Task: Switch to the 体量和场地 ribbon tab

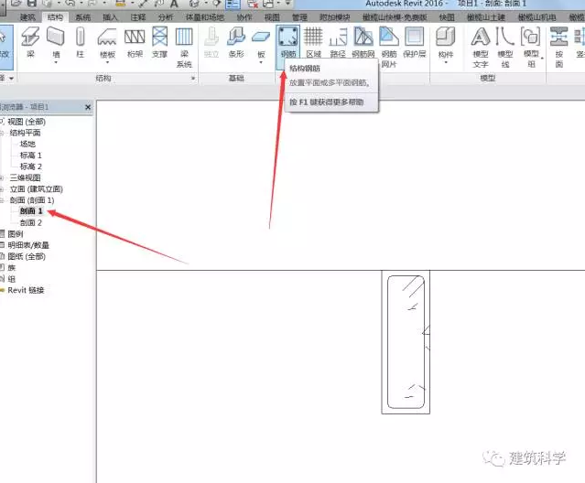Action: pos(205,17)
